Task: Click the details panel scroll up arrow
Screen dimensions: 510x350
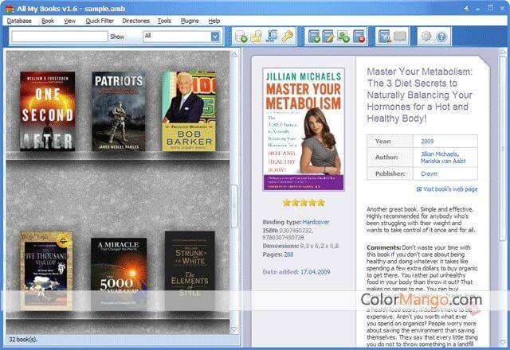Action: (503, 52)
